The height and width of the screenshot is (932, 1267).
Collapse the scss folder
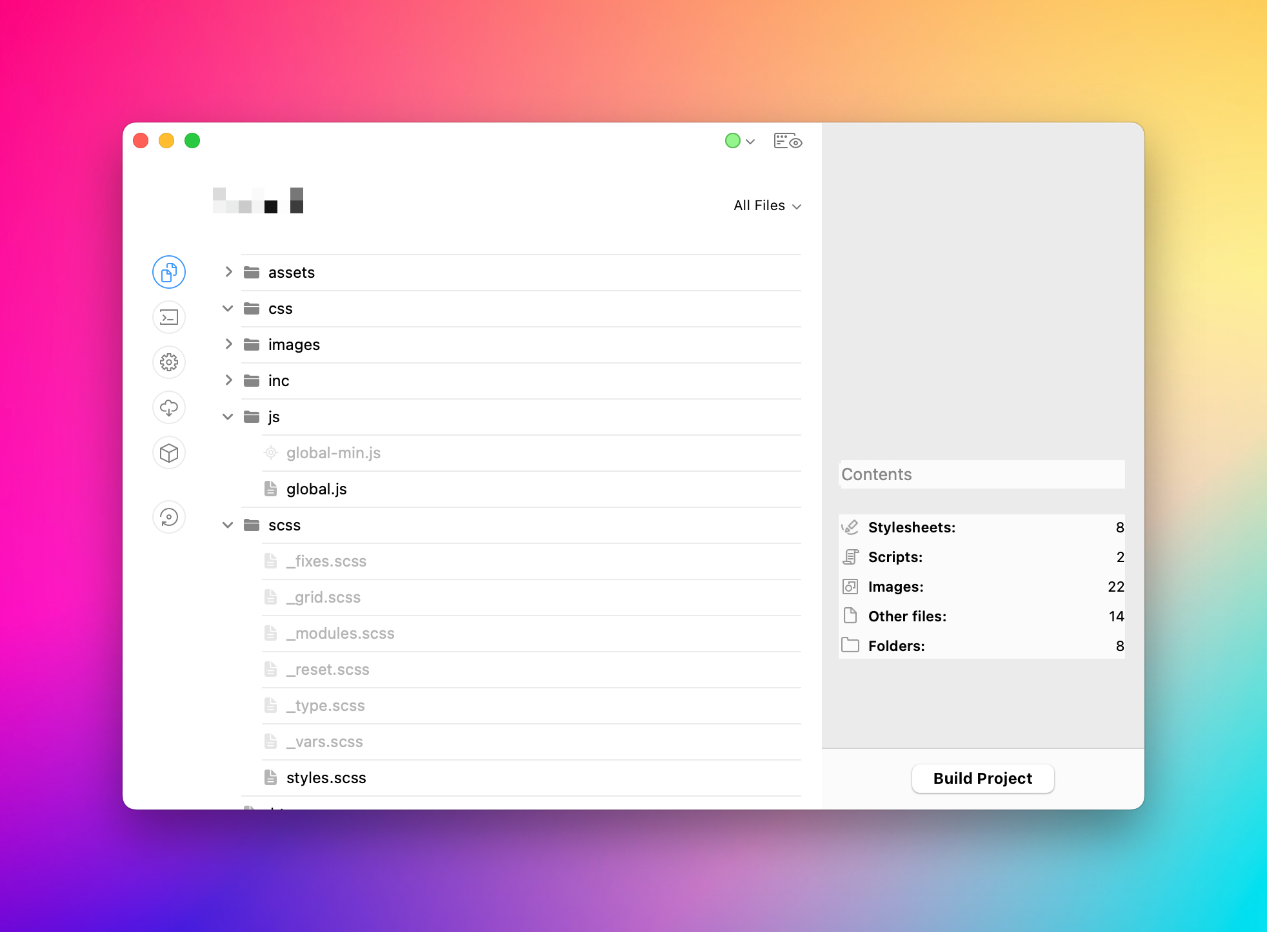tap(227, 525)
